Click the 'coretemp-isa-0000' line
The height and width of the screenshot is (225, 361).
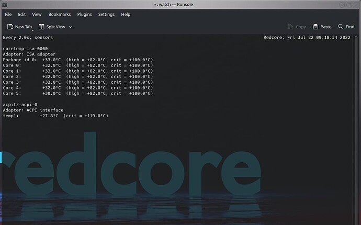point(25,49)
